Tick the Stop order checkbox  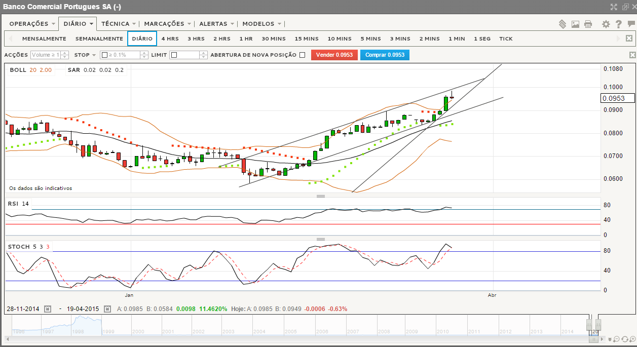[104, 55]
